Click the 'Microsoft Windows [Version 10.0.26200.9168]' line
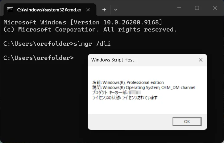Viewport: 224px width, 143px height. 83,22
